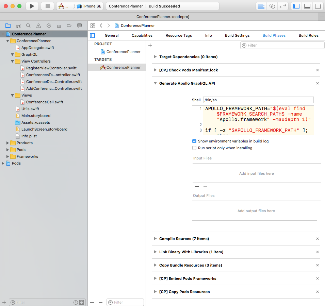Switch to the Build Rules tab
Screen dimensions: 325x306
click(x=308, y=35)
